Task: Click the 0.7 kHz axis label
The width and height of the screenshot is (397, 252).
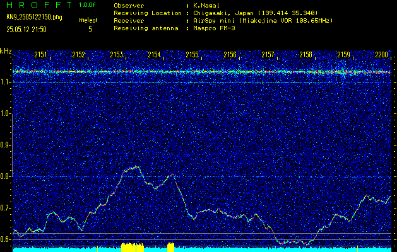Action: 5,208
